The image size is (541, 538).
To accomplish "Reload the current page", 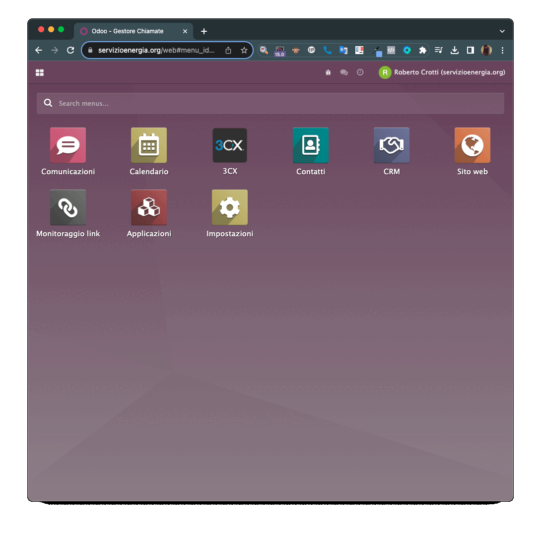I will [70, 50].
